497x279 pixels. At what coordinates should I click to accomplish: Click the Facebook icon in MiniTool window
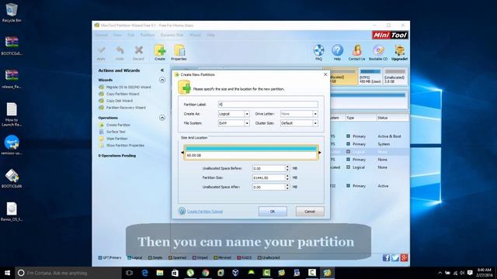pos(386,258)
